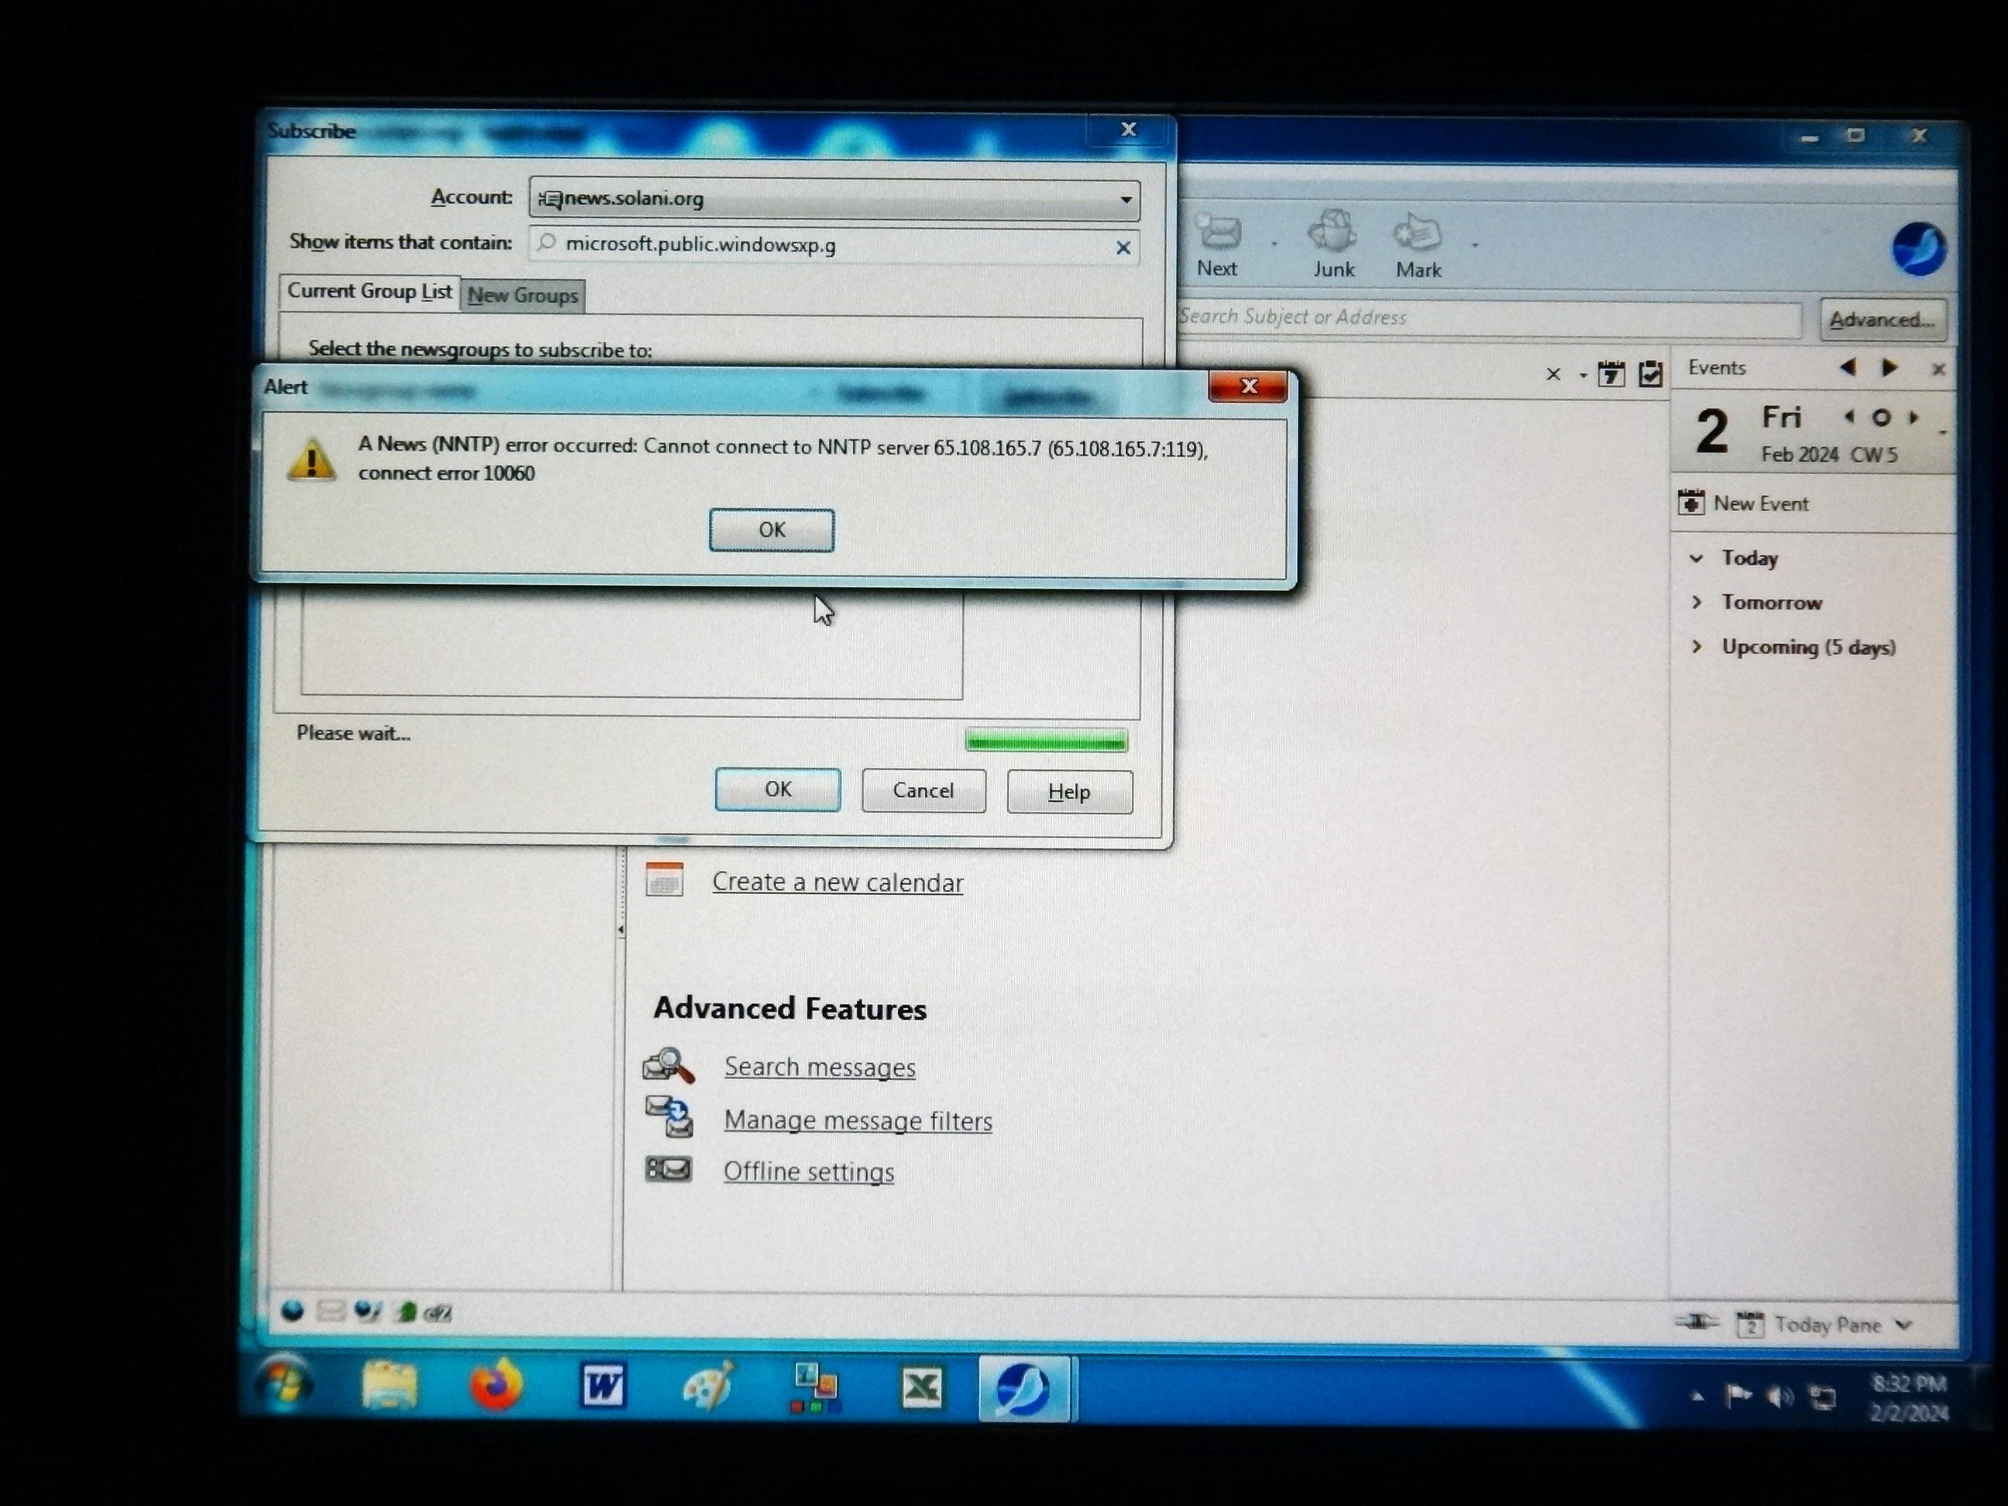Open the Today Pane dropdown chevron
Image resolution: width=2008 pixels, height=1506 pixels.
[1904, 1325]
